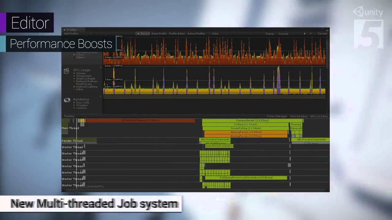Select the Camera.Render timeline block
This screenshot has height=220, width=392.
(252, 120)
